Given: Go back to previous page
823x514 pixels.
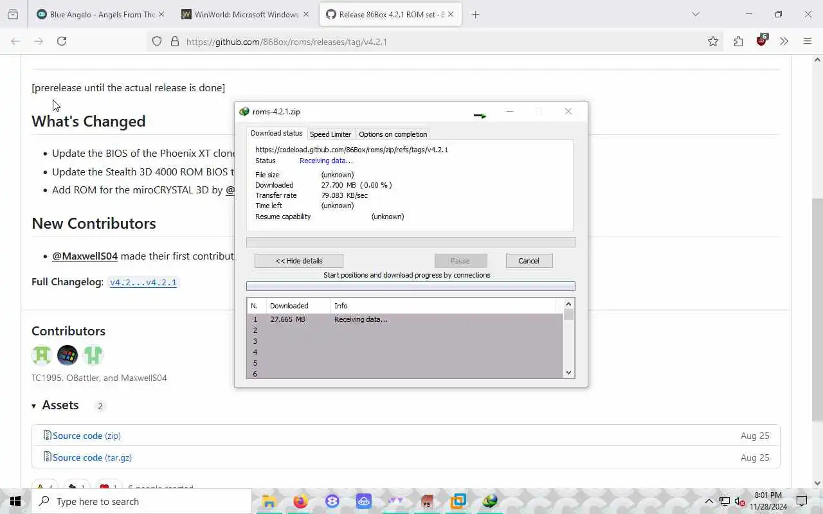Looking at the screenshot, I should (15, 41).
